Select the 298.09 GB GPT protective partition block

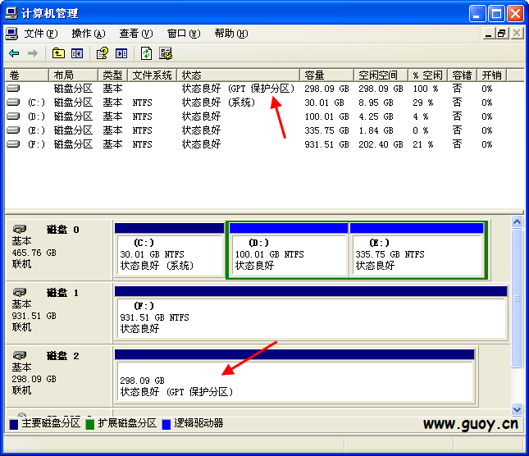pos(294,376)
